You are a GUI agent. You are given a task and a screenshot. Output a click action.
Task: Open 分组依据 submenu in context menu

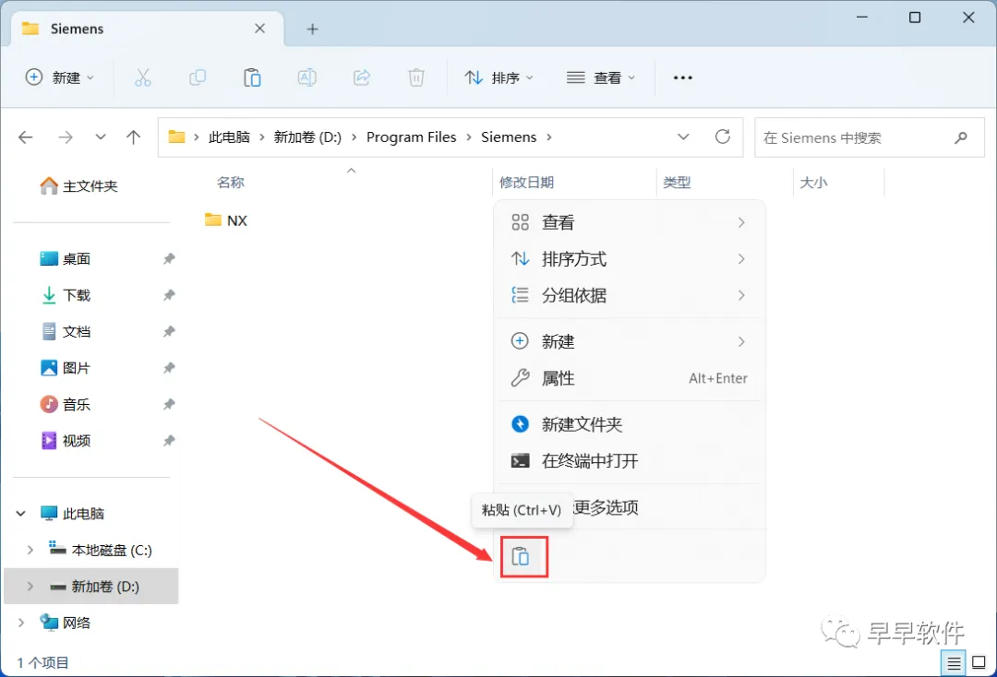click(629, 295)
